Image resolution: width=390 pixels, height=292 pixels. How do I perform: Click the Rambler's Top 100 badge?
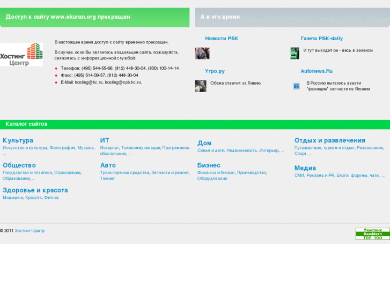(373, 234)
